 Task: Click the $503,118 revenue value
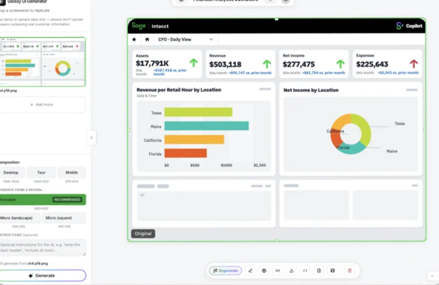click(x=226, y=65)
